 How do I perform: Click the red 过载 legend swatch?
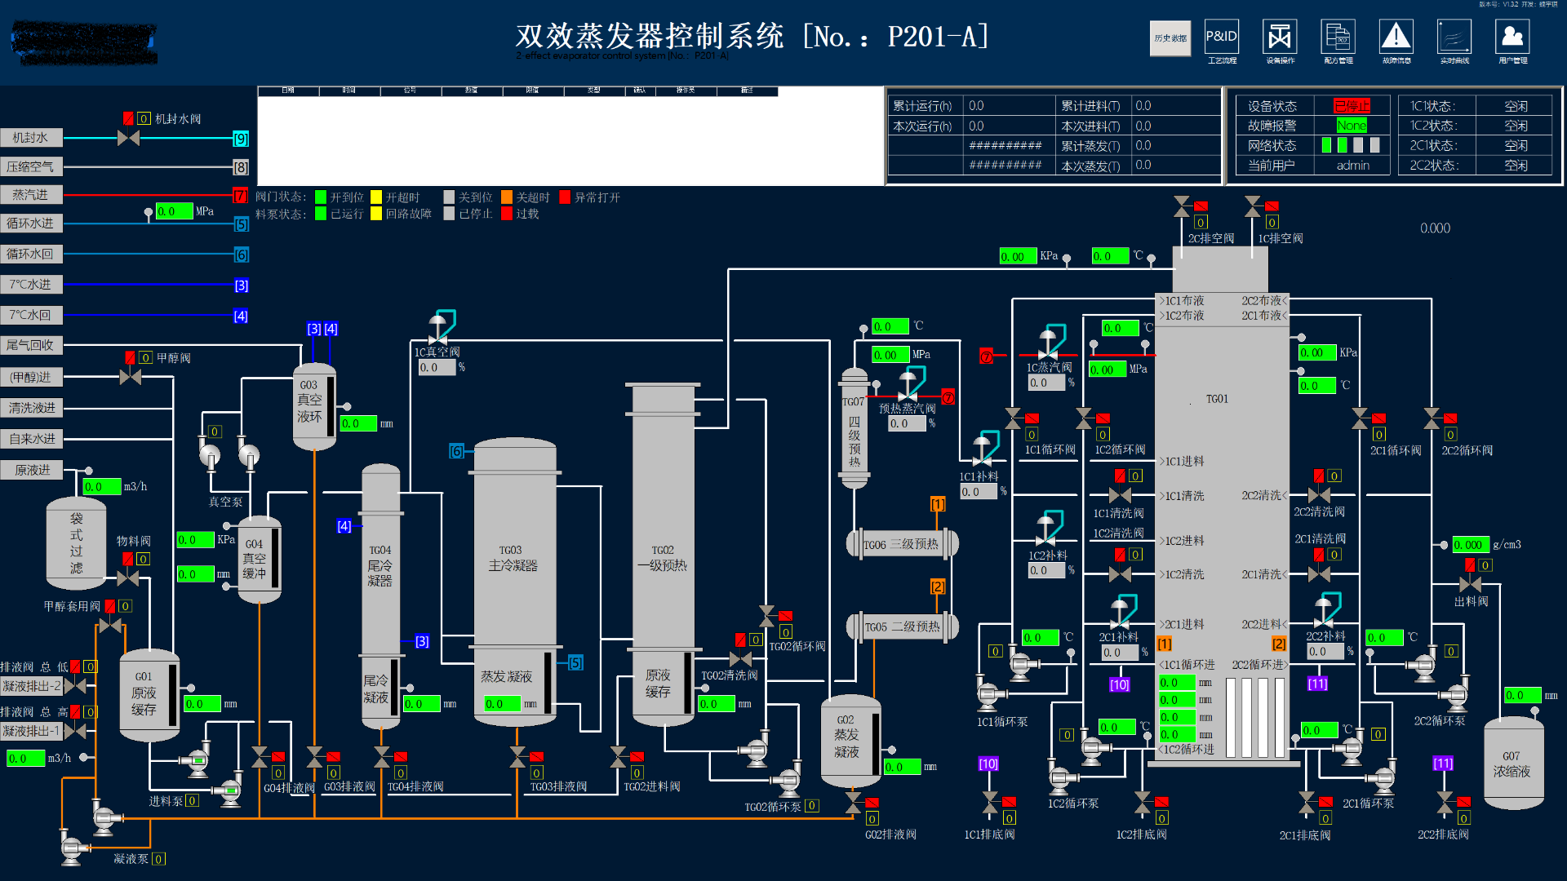click(x=507, y=214)
